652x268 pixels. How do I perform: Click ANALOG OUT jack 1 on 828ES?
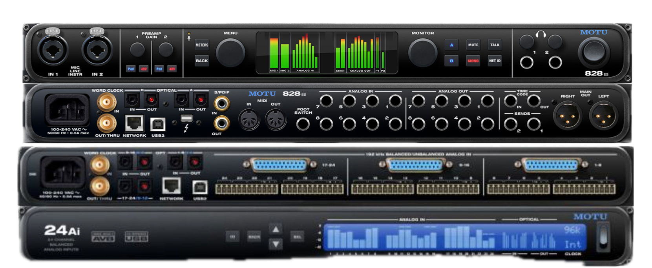(x=488, y=101)
